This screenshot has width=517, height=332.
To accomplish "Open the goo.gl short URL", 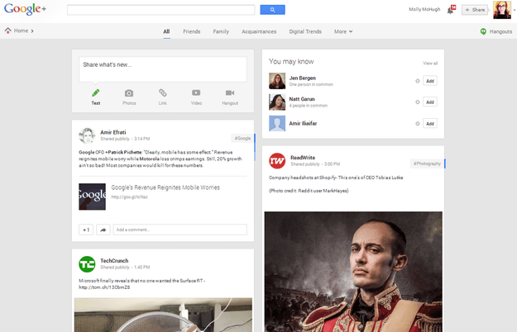I will click(129, 197).
